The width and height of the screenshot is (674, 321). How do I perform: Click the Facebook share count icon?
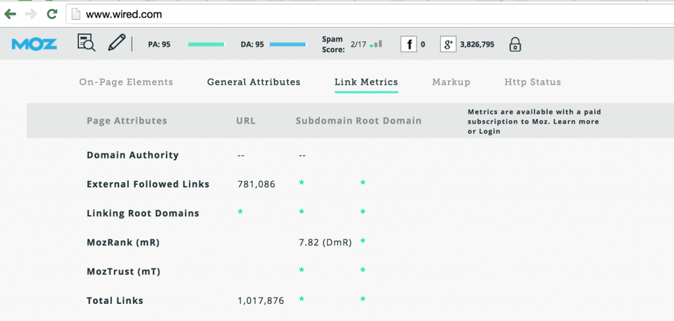pos(408,44)
